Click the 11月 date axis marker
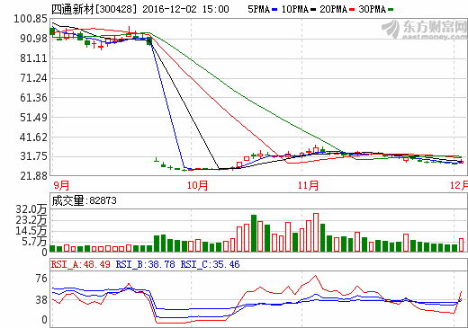The height and width of the screenshot is (328, 468). [x=308, y=185]
